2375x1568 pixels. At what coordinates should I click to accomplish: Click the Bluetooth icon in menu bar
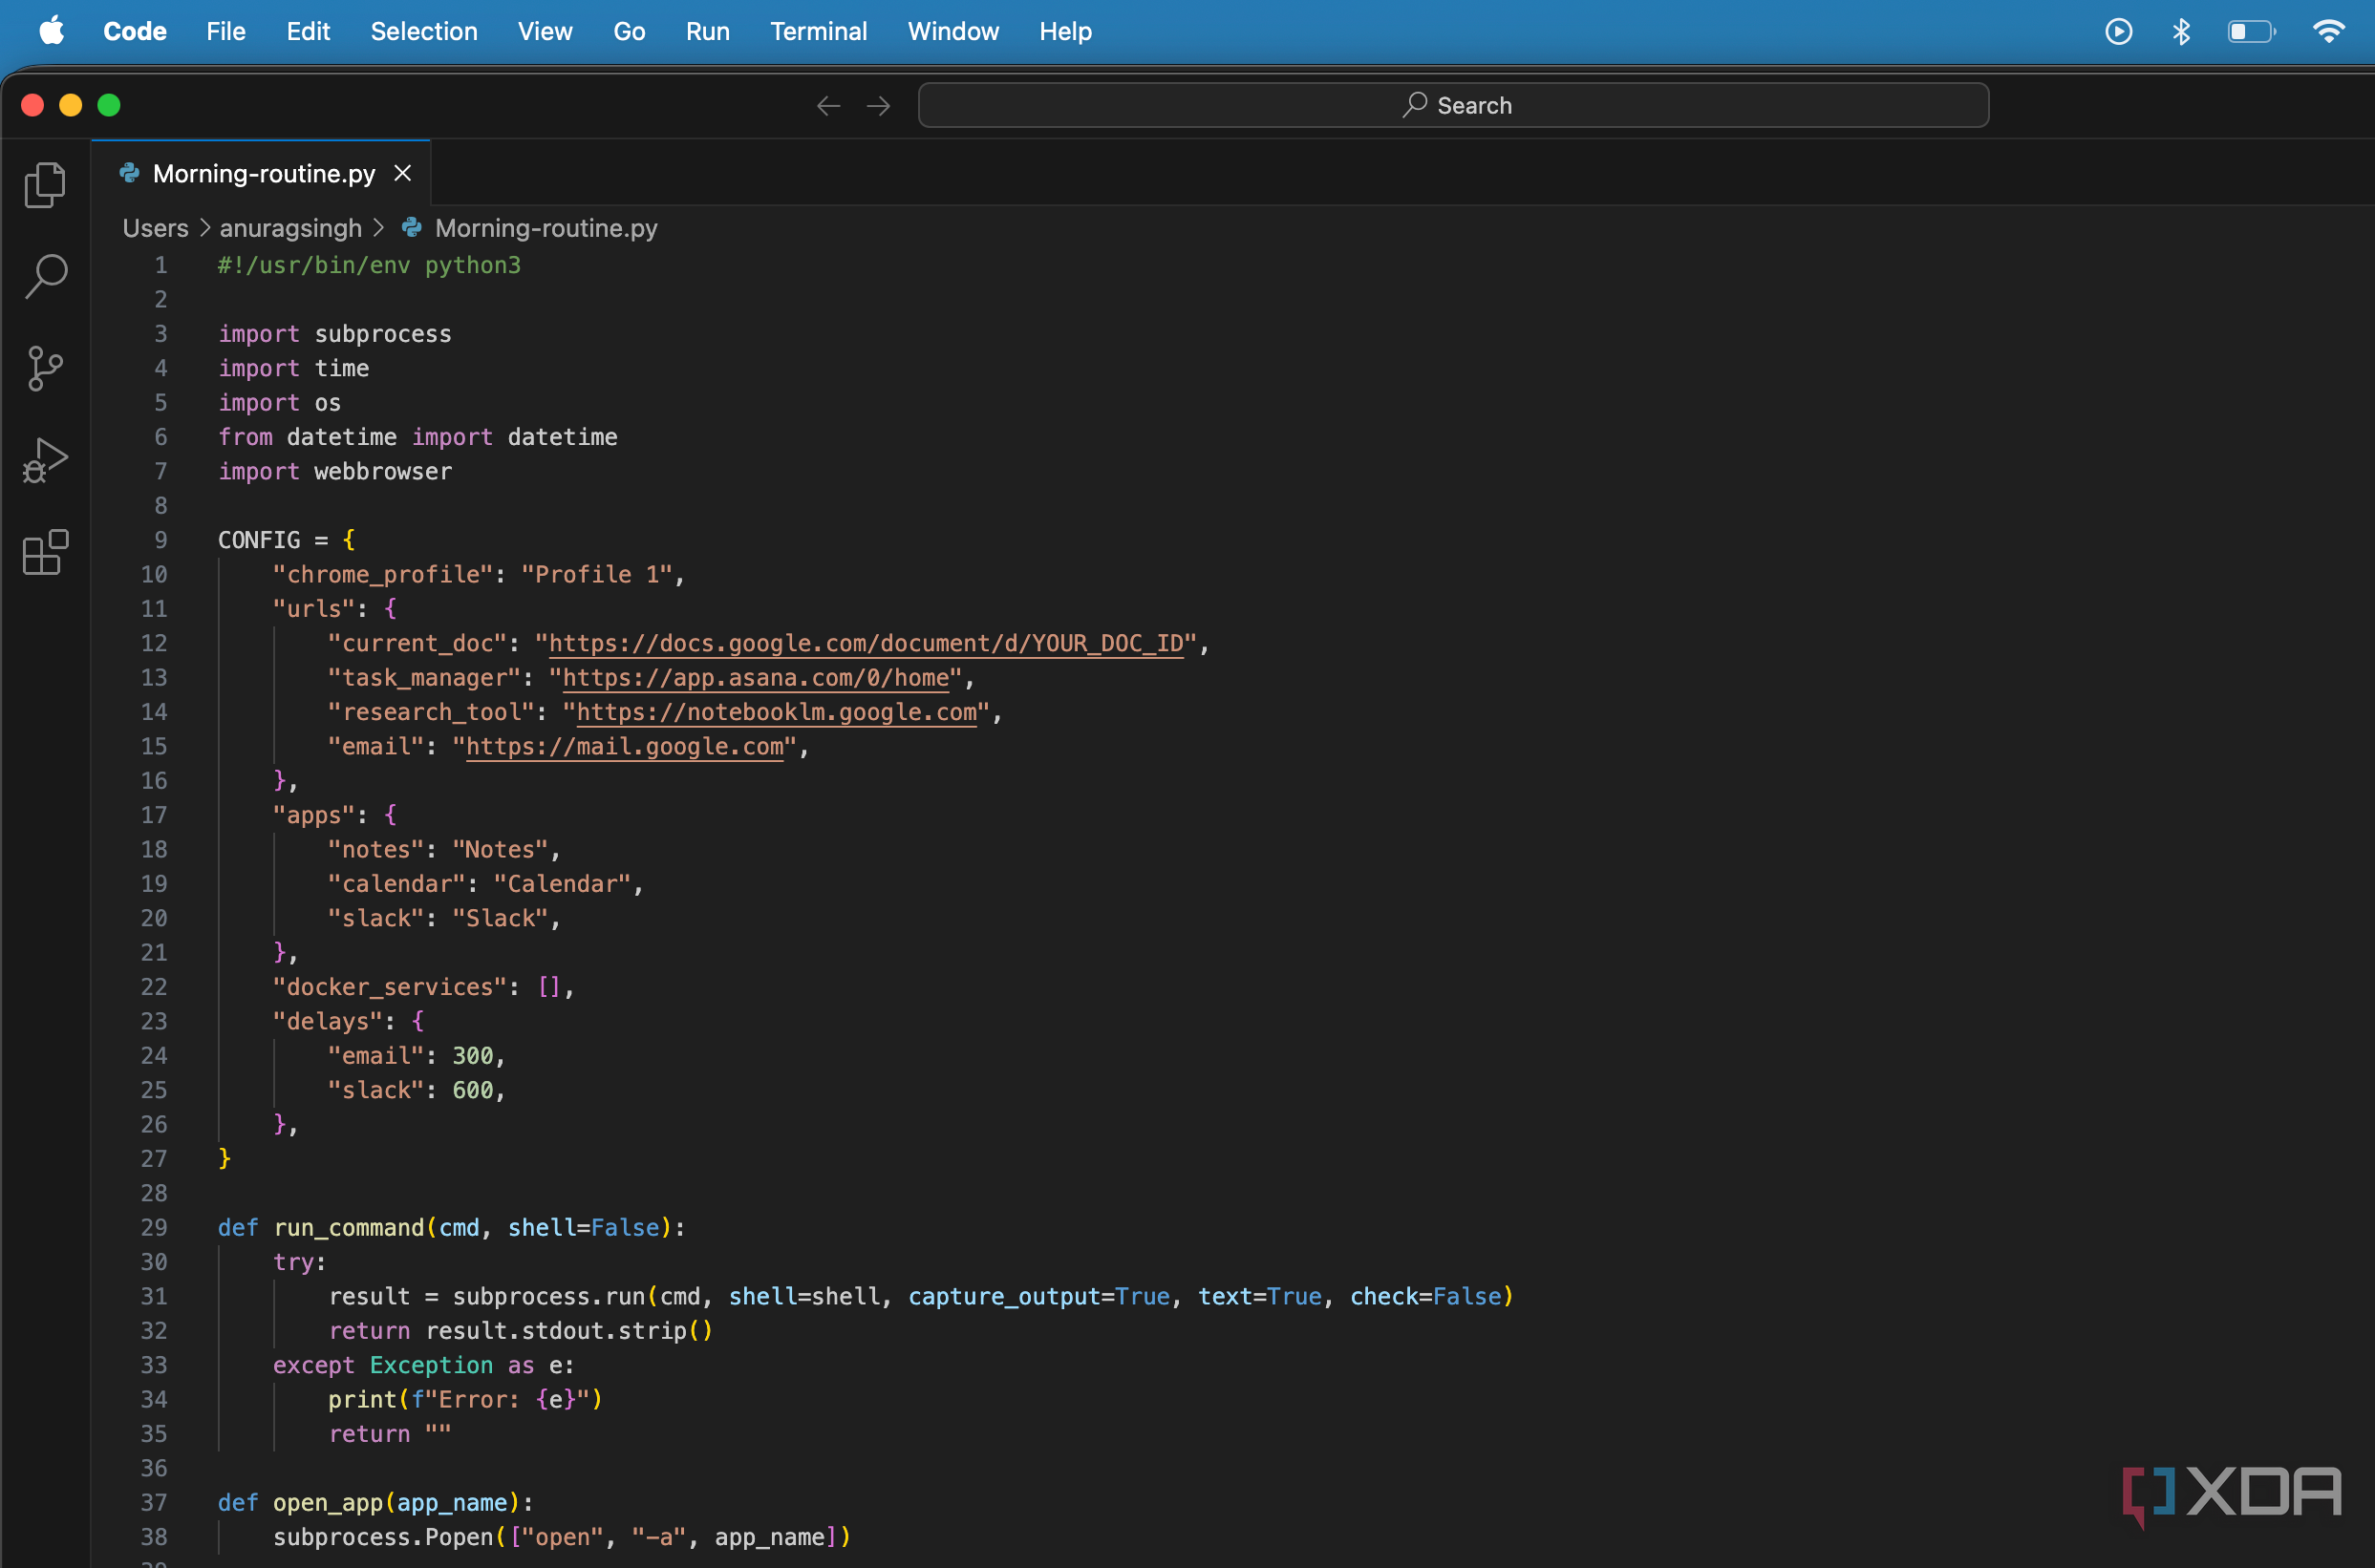pos(2181,32)
